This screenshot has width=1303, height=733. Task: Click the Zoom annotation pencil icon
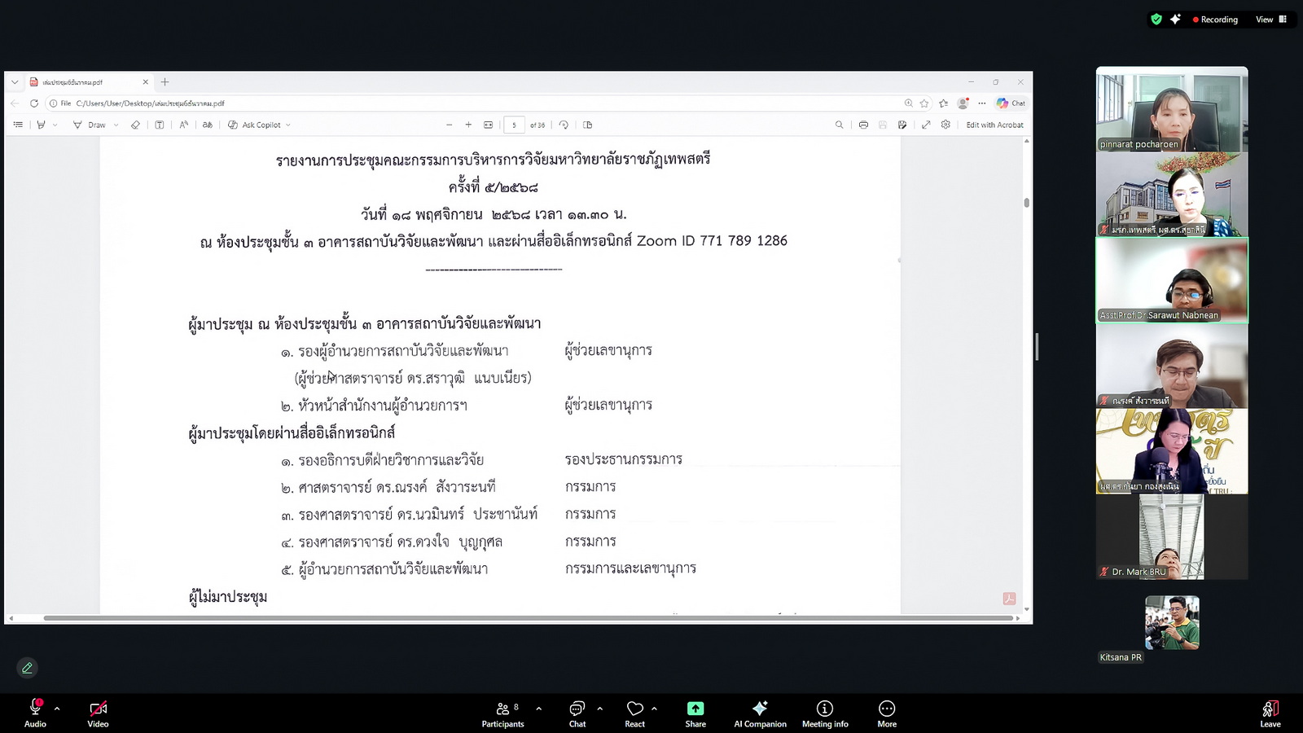tap(27, 668)
